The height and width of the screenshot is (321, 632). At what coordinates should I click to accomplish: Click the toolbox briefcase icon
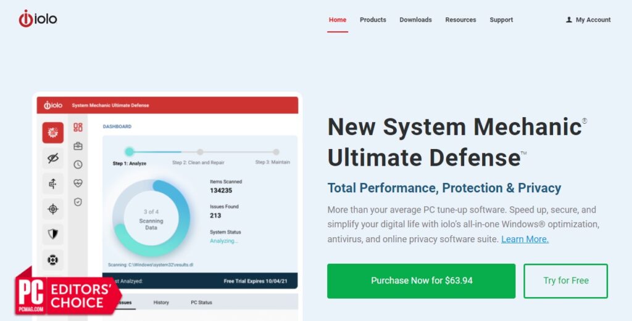78,146
